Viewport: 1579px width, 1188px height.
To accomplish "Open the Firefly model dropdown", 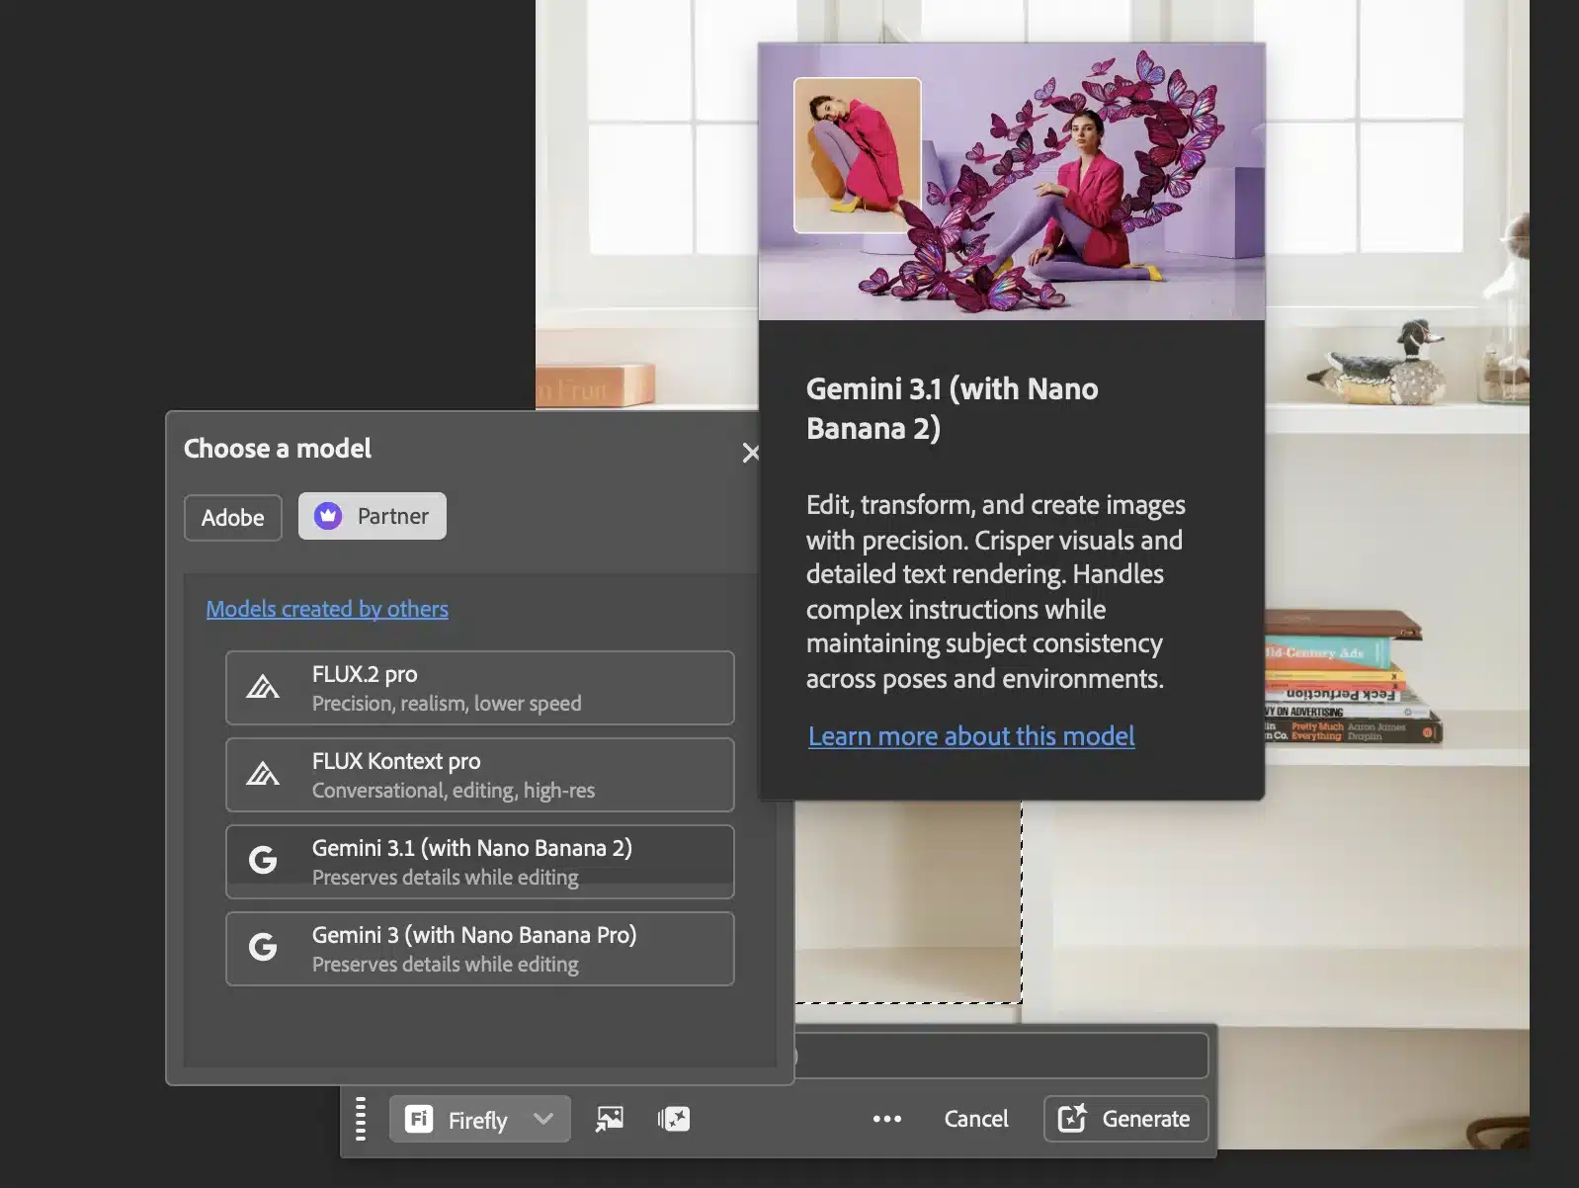I will (480, 1119).
